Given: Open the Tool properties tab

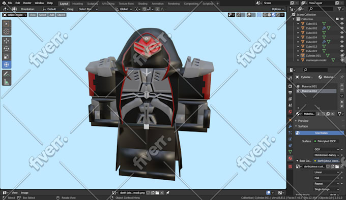Looking at the screenshot, I should point(290,78).
